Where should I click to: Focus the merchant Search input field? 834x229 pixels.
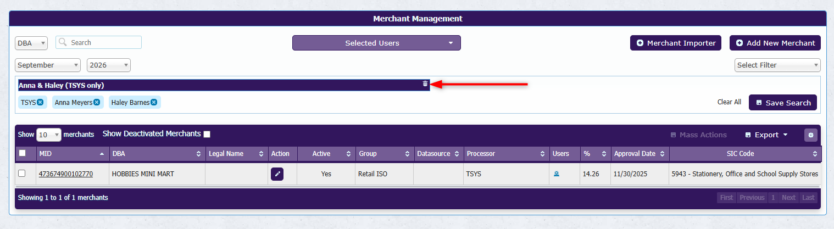click(x=99, y=42)
